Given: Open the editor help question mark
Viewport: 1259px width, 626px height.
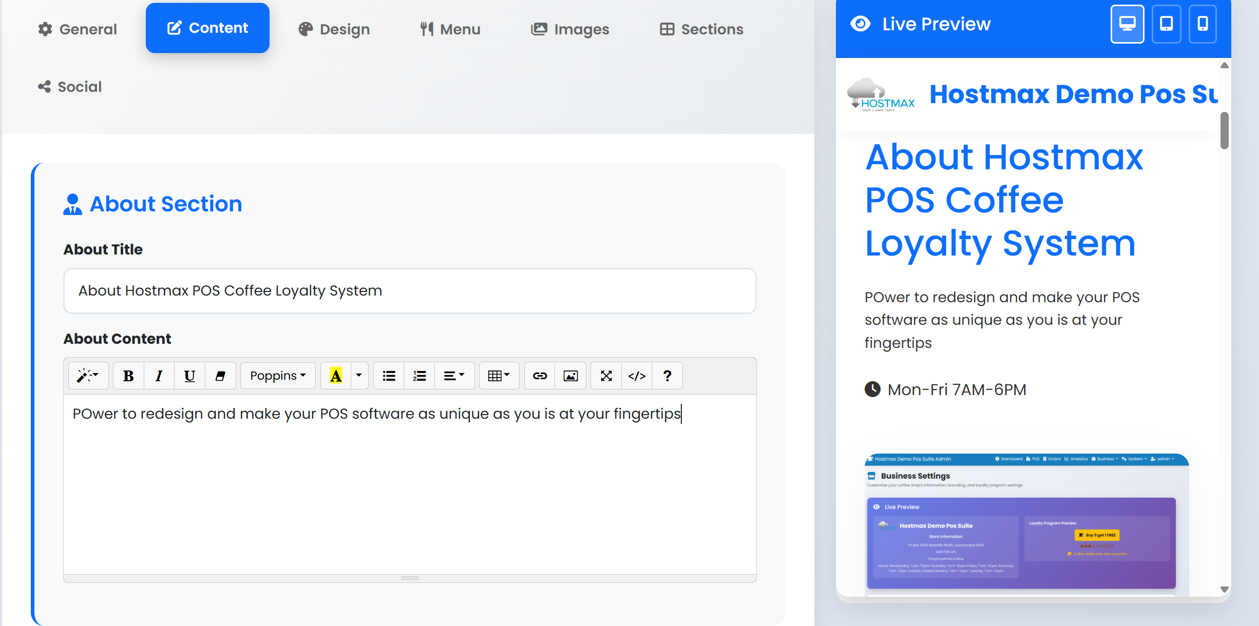Looking at the screenshot, I should (667, 376).
